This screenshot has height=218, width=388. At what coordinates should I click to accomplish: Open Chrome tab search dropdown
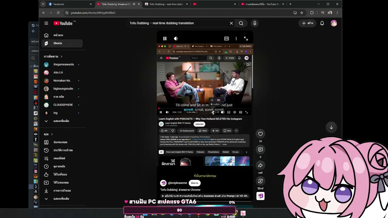point(43,4)
